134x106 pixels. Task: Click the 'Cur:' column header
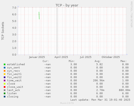46,61
